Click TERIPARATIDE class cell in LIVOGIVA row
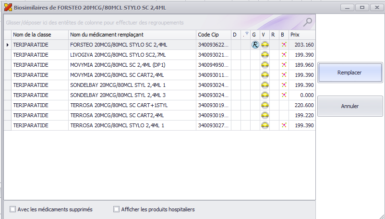The width and height of the screenshot is (385, 219). coord(40,55)
